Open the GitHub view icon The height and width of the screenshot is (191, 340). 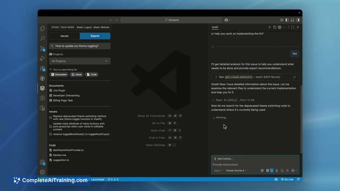coord(42,78)
